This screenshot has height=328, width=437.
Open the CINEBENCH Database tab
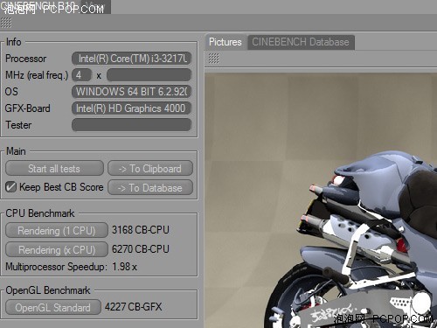[x=301, y=42]
